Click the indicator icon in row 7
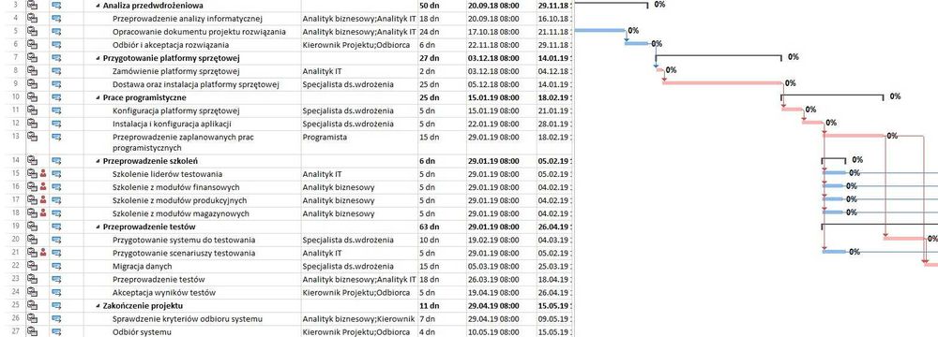 (32, 58)
